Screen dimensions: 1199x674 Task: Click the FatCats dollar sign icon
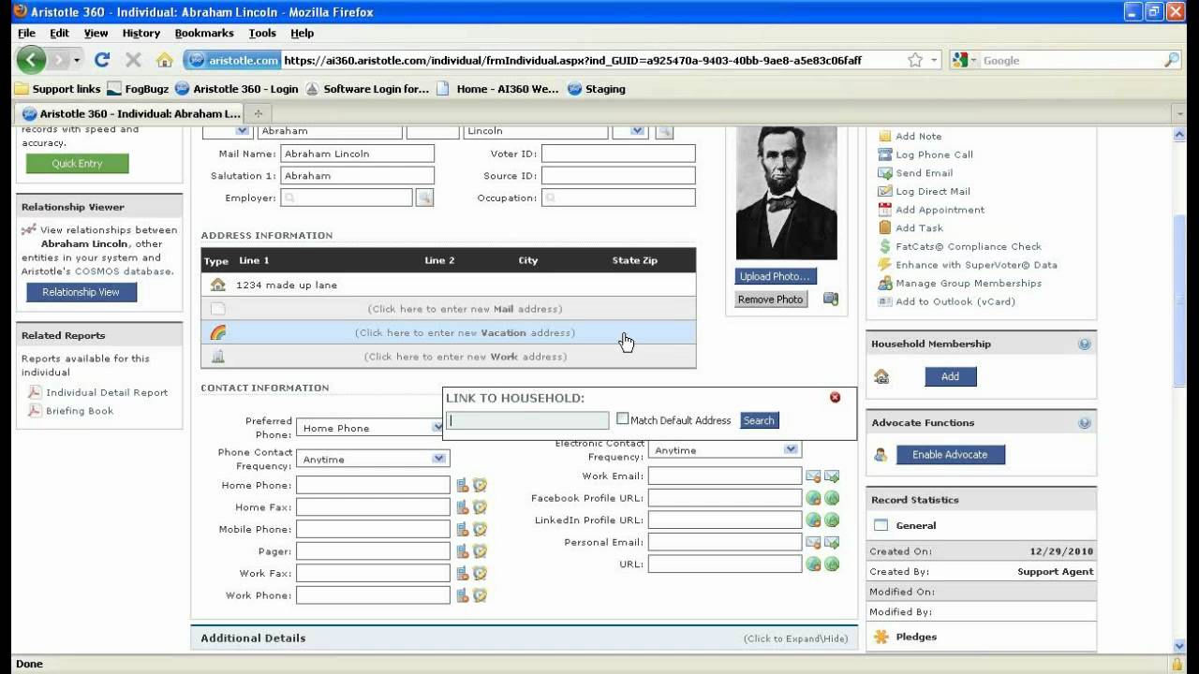[x=884, y=246]
